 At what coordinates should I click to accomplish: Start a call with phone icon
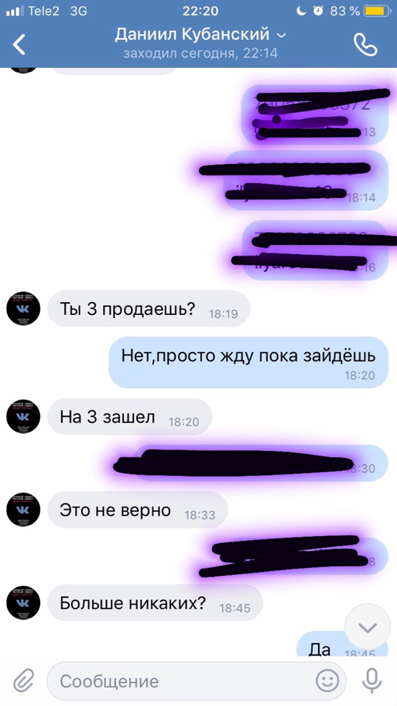[366, 44]
